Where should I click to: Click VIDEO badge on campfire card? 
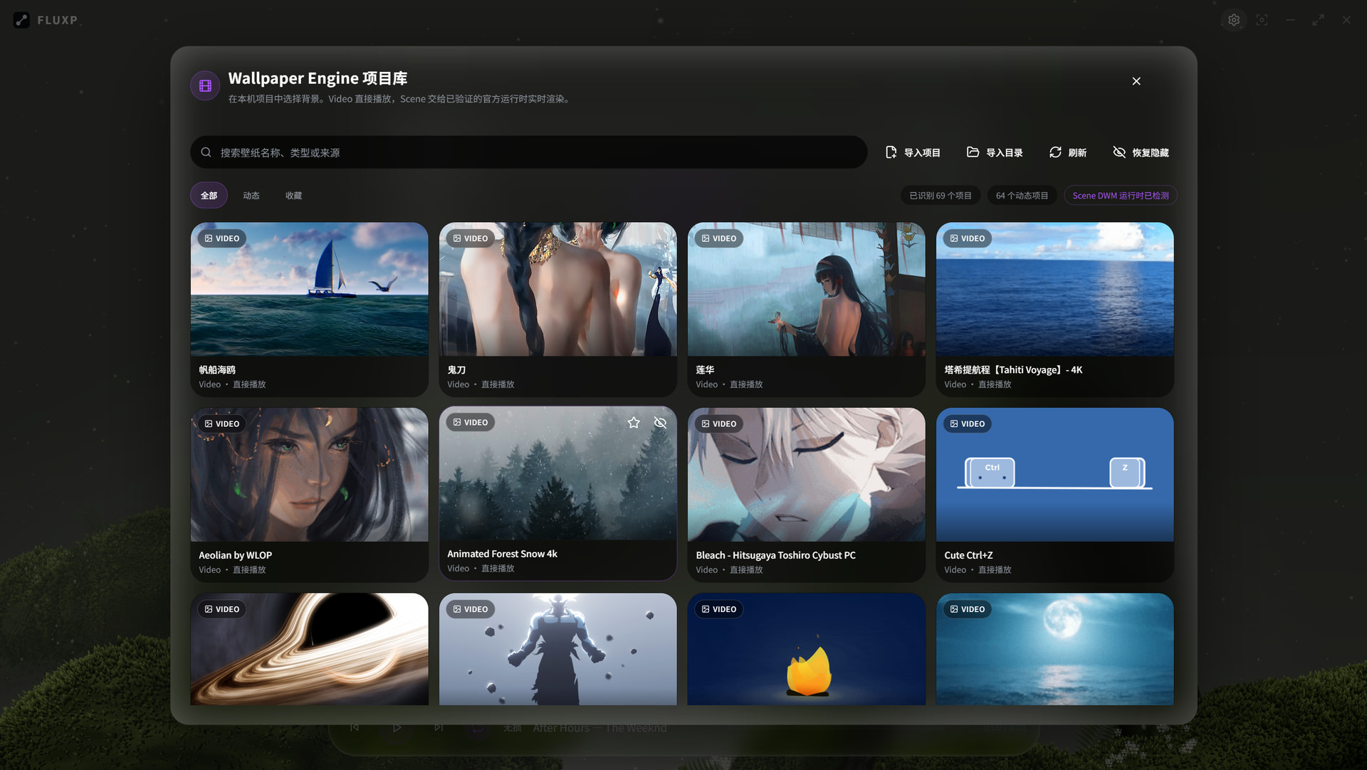point(719,609)
